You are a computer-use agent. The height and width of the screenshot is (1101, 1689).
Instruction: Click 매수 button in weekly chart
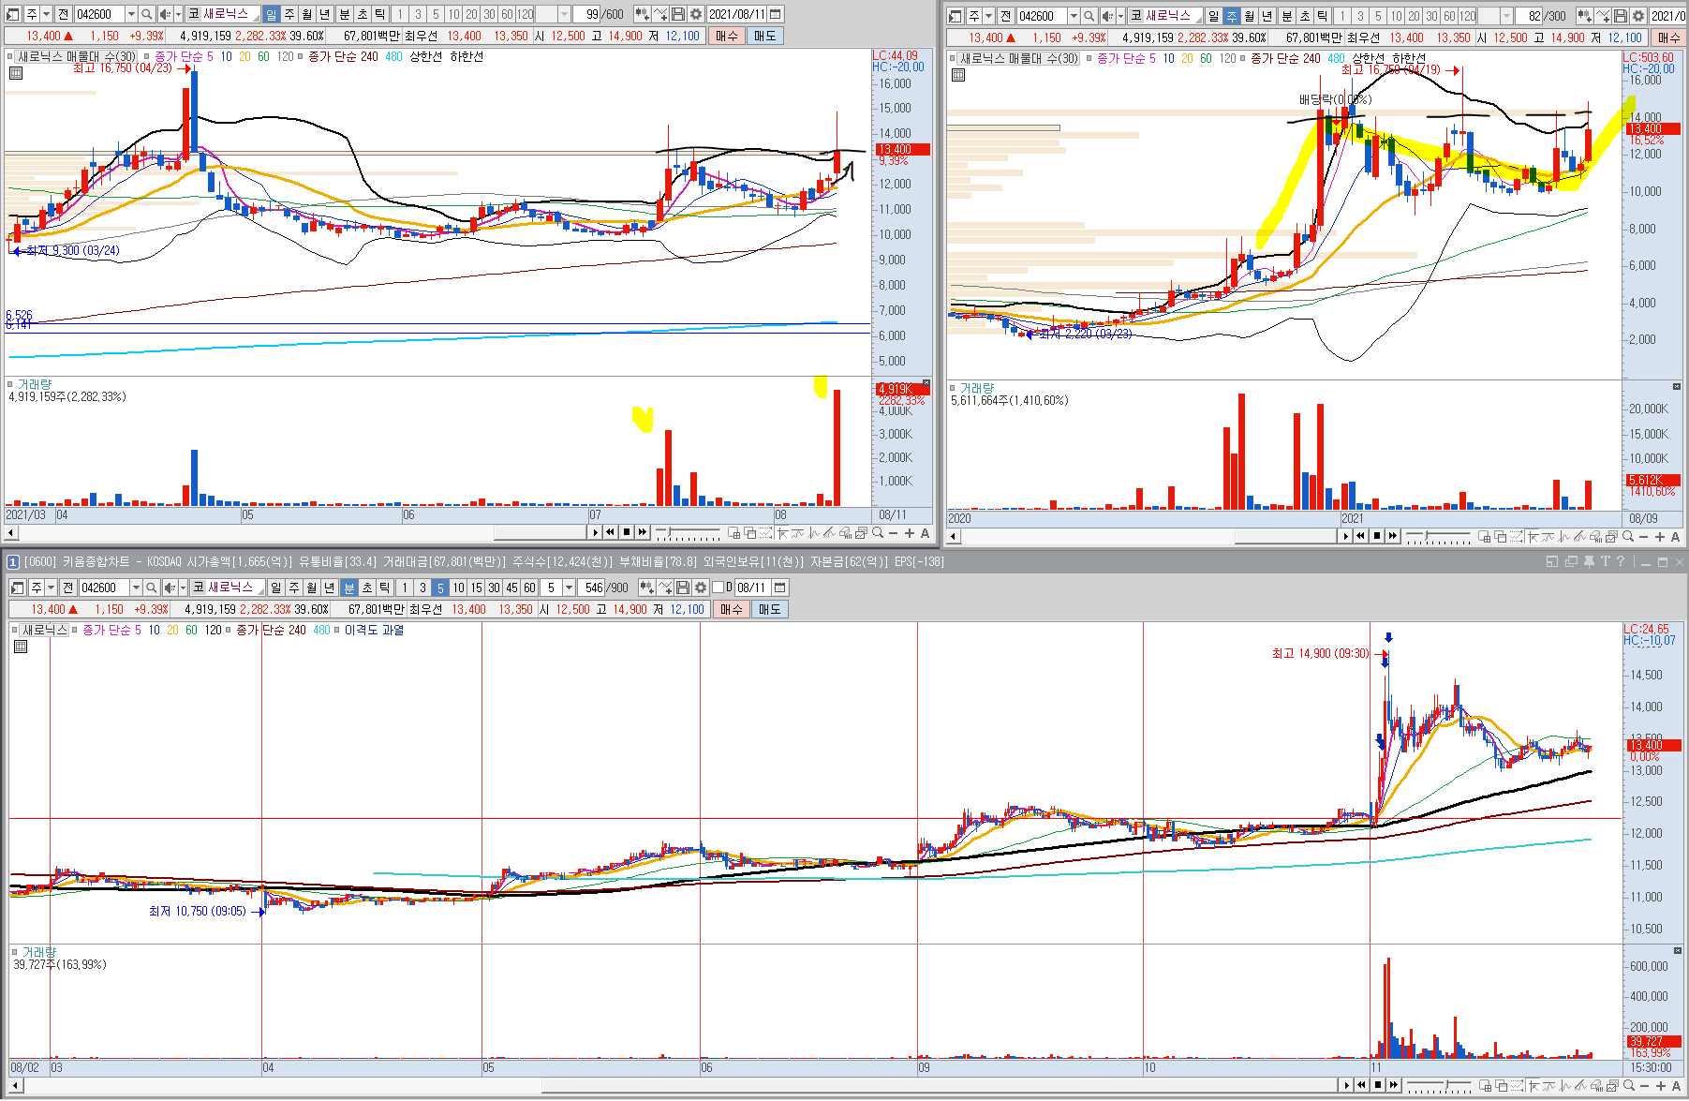pyautogui.click(x=1668, y=37)
